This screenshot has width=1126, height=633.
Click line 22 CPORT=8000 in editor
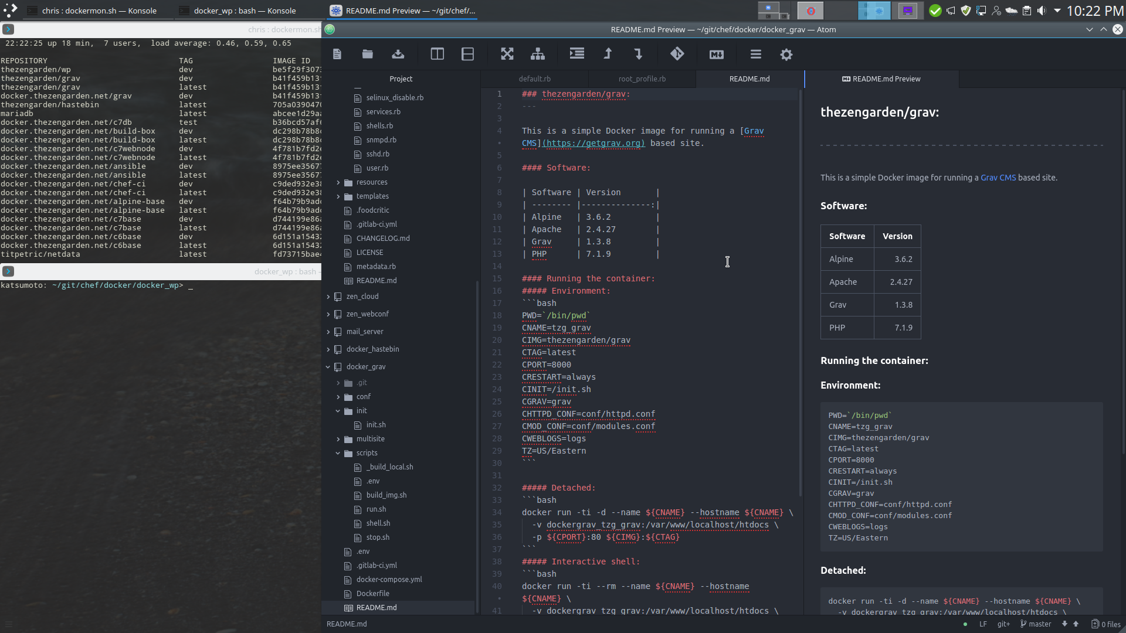pos(547,365)
